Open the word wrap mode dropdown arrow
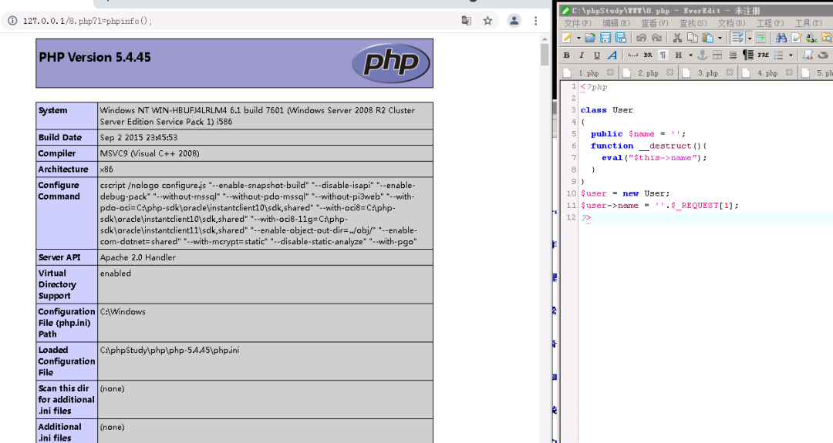 click(x=750, y=39)
